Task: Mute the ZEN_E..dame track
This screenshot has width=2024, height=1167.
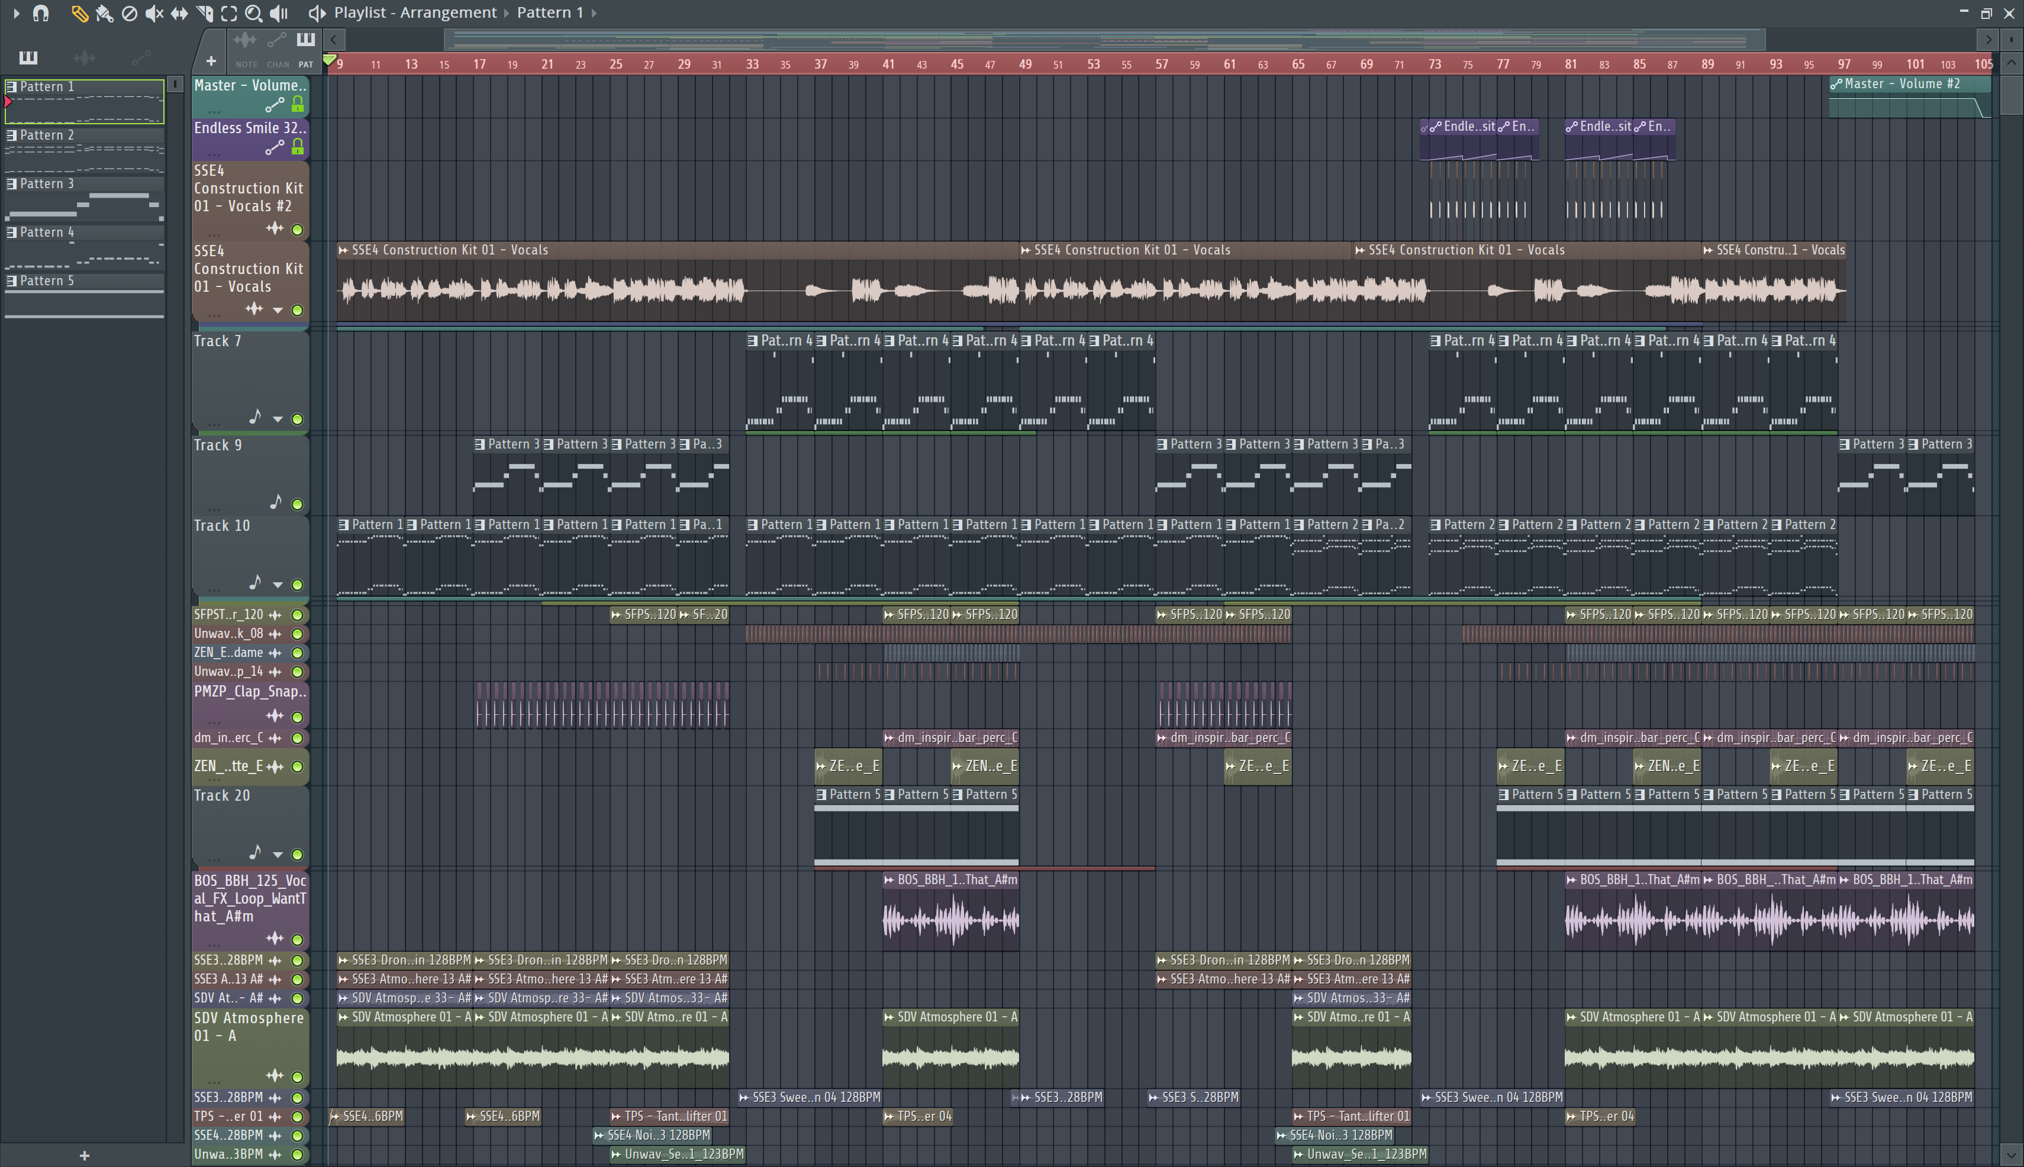Action: point(298,652)
